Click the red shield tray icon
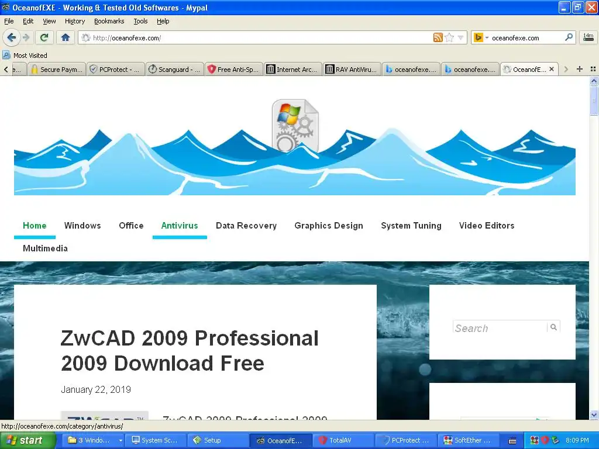Image resolution: width=599 pixels, height=449 pixels. tap(545, 441)
